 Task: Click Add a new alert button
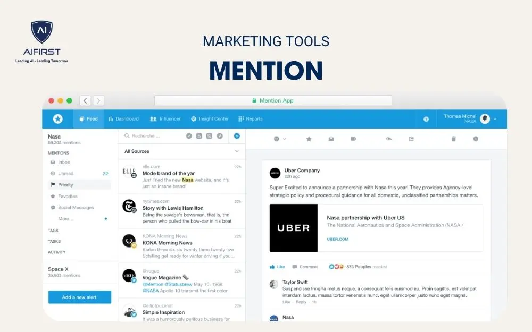tap(80, 297)
